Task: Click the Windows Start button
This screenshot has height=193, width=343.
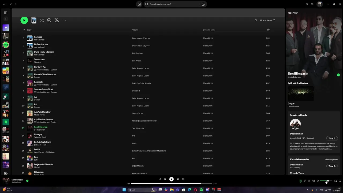Action: click(x=124, y=190)
